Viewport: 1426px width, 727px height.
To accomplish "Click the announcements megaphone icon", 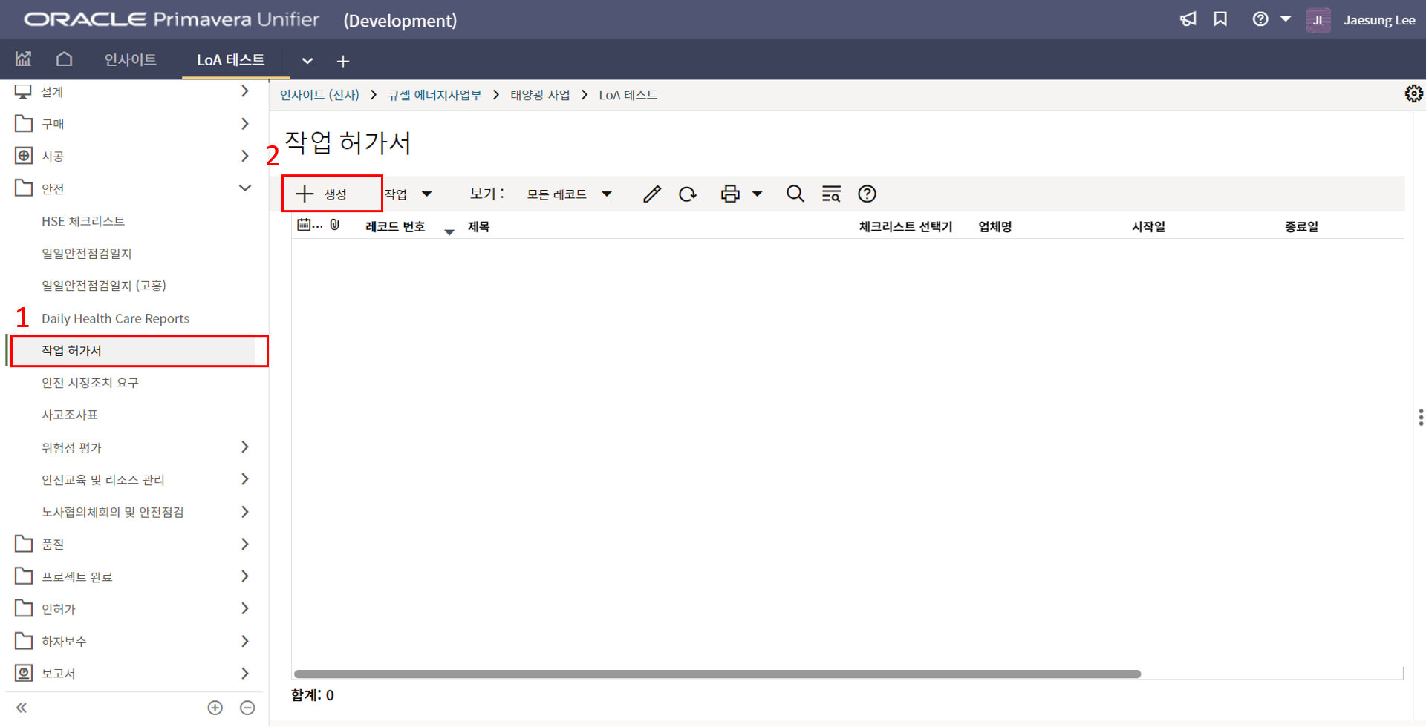I will tap(1188, 19).
